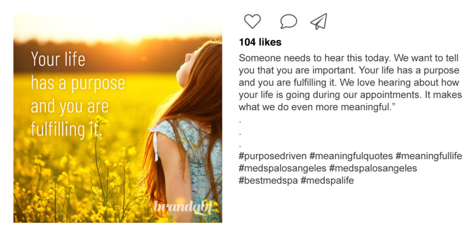The width and height of the screenshot is (474, 237).
Task: Click 'Your life' heading on image
Action: click(x=58, y=59)
